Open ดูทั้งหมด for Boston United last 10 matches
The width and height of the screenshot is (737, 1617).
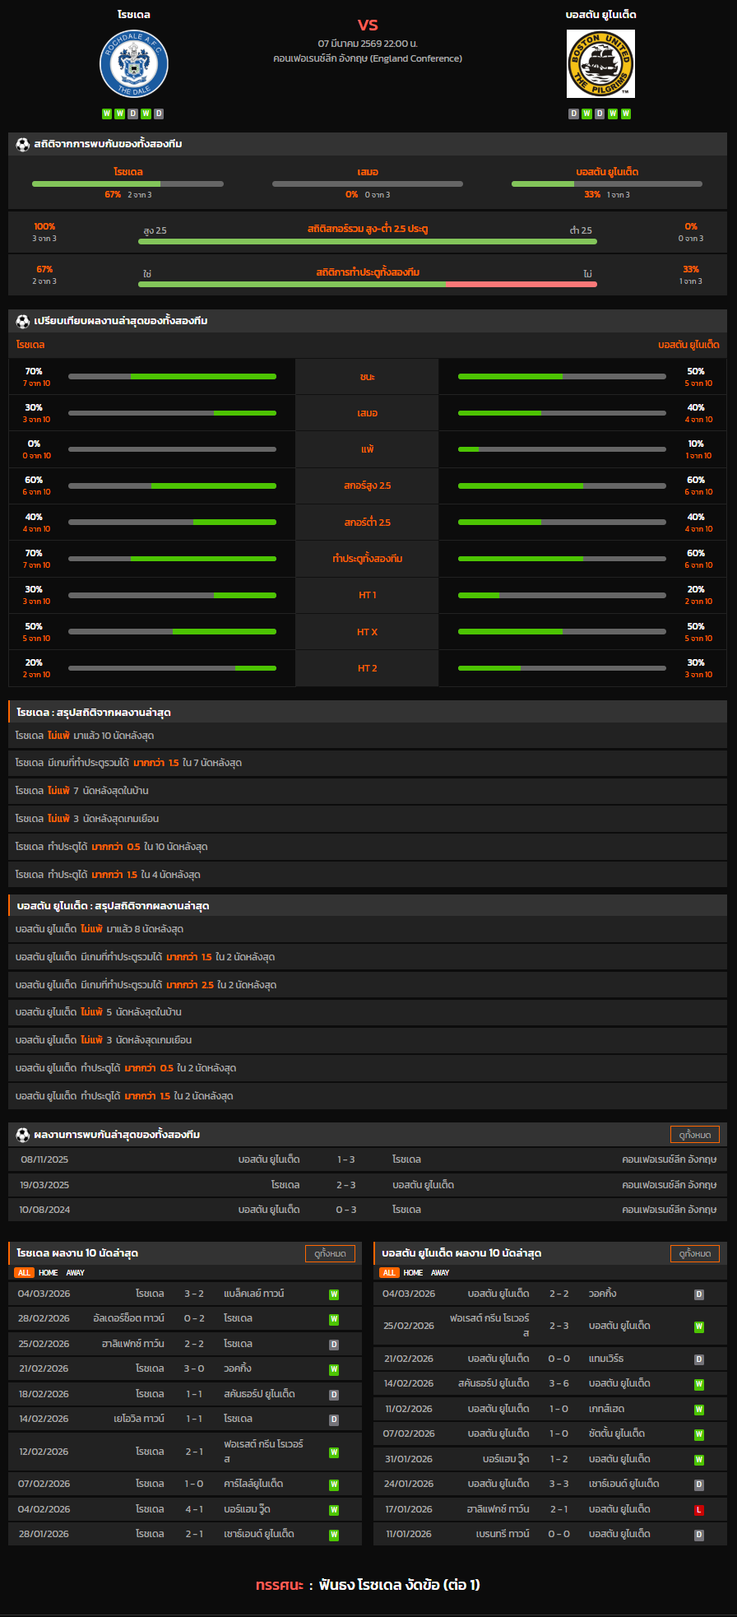pyautogui.click(x=694, y=1253)
